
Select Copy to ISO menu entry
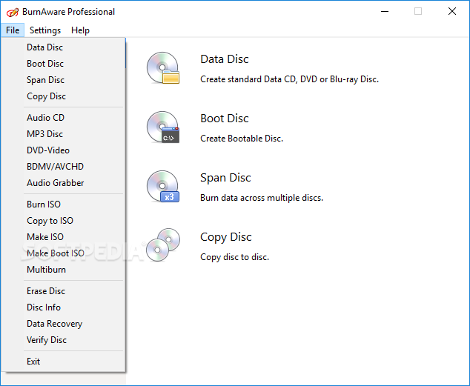(x=63, y=221)
